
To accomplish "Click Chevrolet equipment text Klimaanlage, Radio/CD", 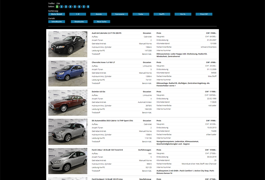I will [183, 84].
